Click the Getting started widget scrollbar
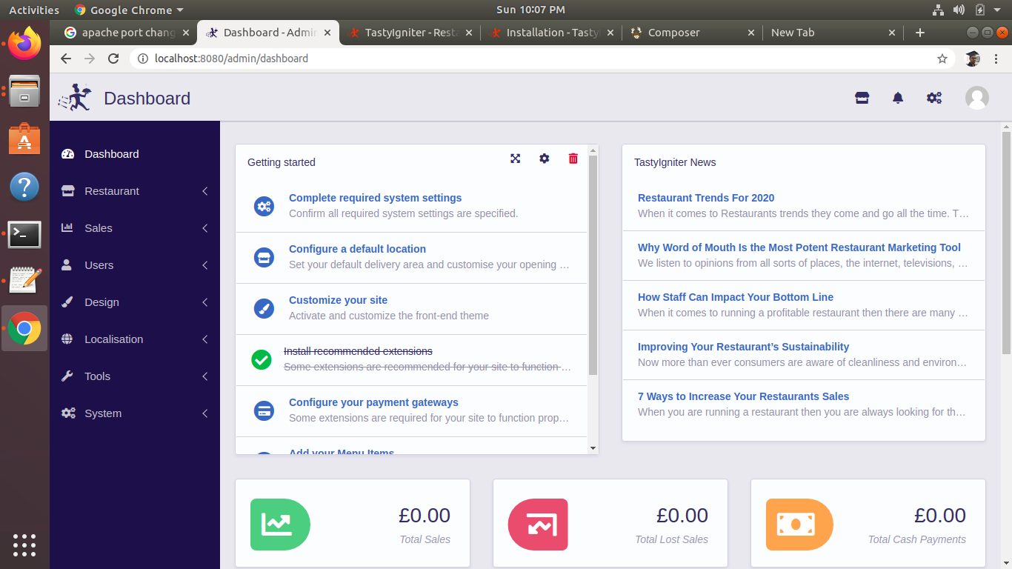 593,265
